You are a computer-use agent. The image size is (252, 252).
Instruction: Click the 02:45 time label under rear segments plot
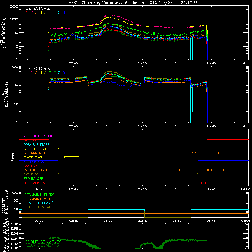tap(73, 126)
